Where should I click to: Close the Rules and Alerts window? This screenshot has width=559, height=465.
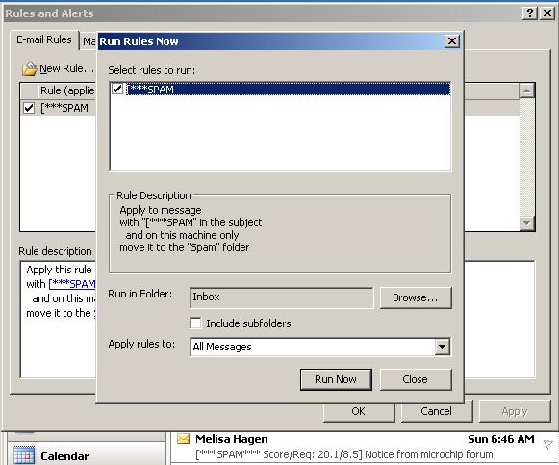[546, 13]
